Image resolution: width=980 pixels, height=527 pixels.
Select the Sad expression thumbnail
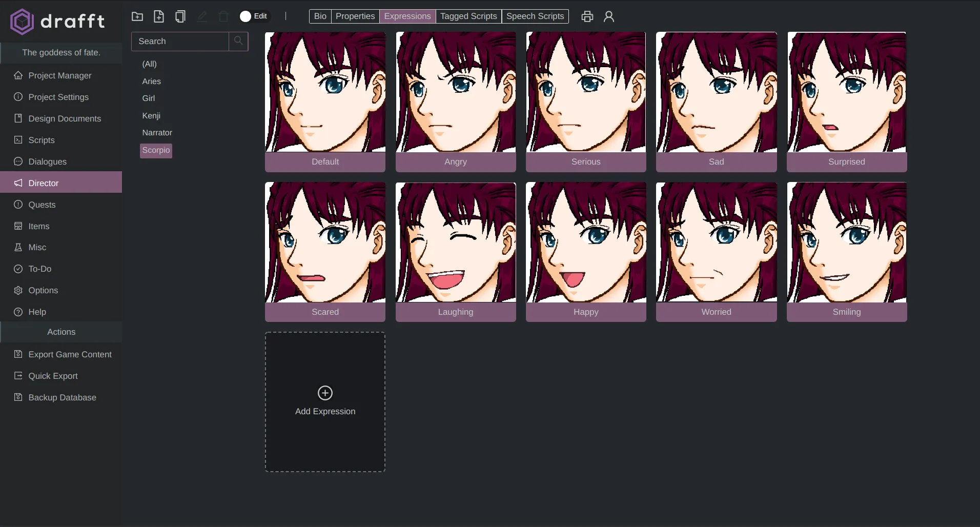[x=717, y=102]
